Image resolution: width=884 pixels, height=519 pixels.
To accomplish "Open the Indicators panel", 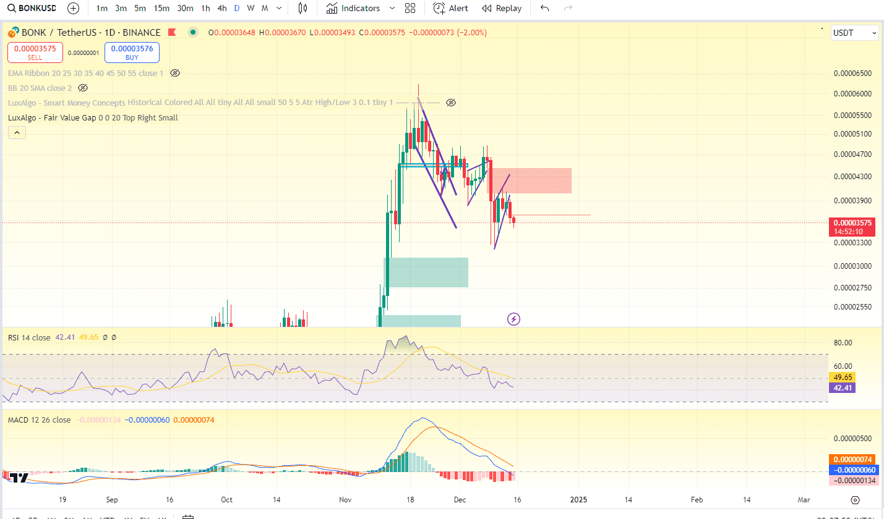I will pos(353,8).
